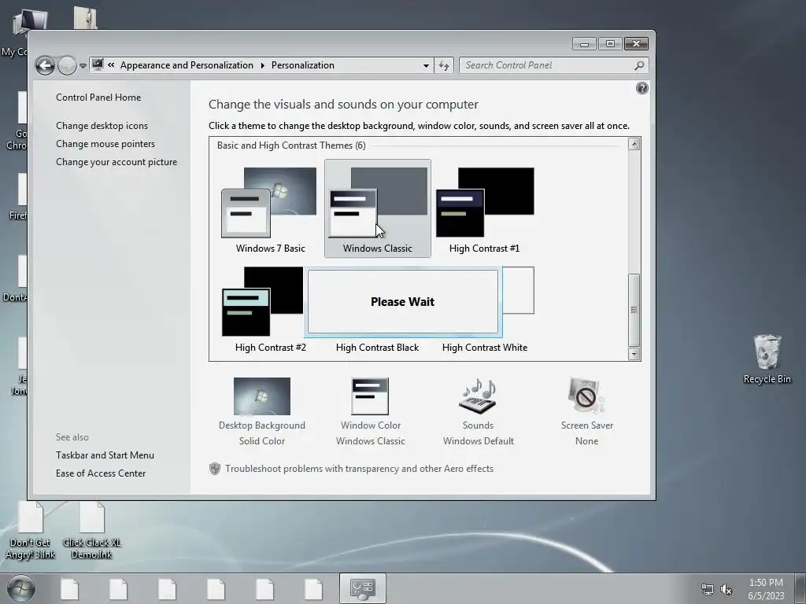Select Click Clack XL Demo.lnk desktop icon
This screenshot has width=806, height=604.
[92, 532]
